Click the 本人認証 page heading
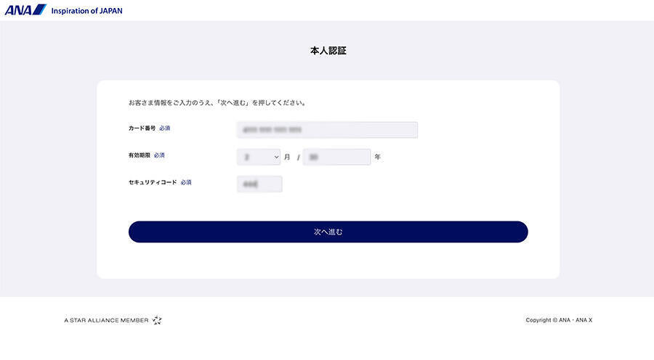The height and width of the screenshot is (360, 654). pos(328,51)
